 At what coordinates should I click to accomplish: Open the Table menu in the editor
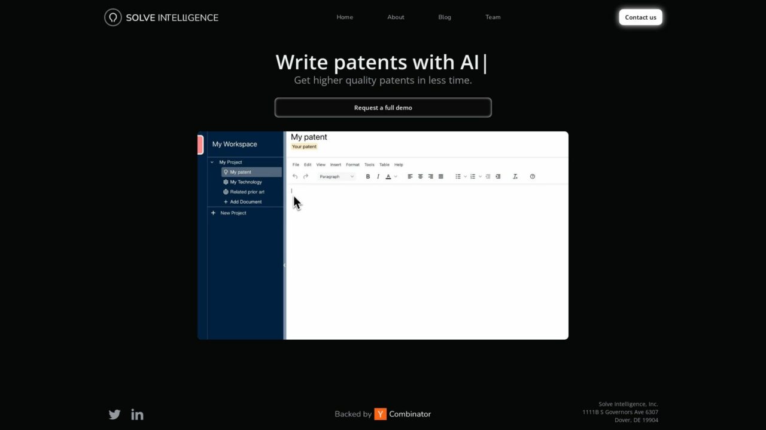point(384,164)
